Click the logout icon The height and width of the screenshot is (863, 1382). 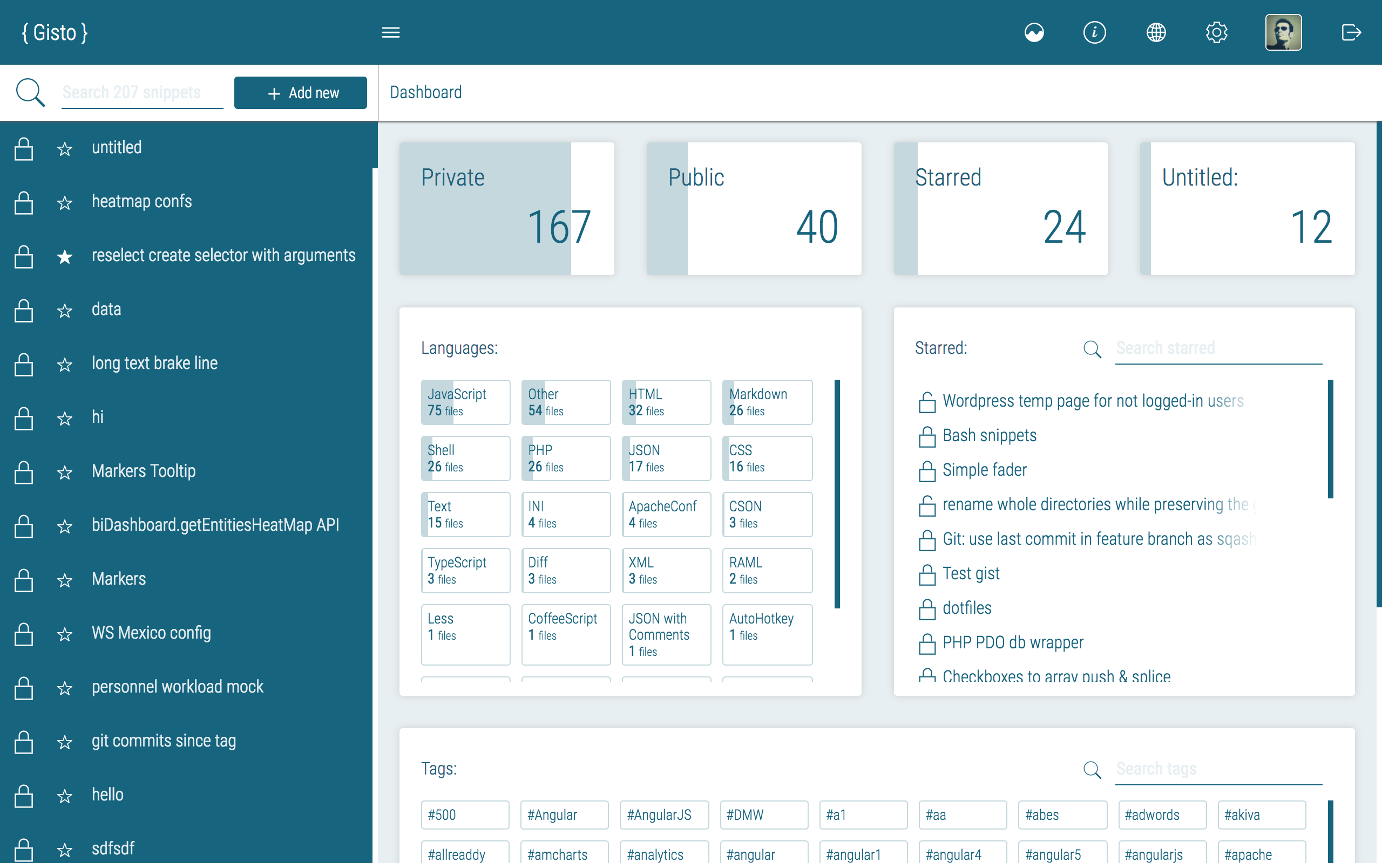tap(1351, 32)
